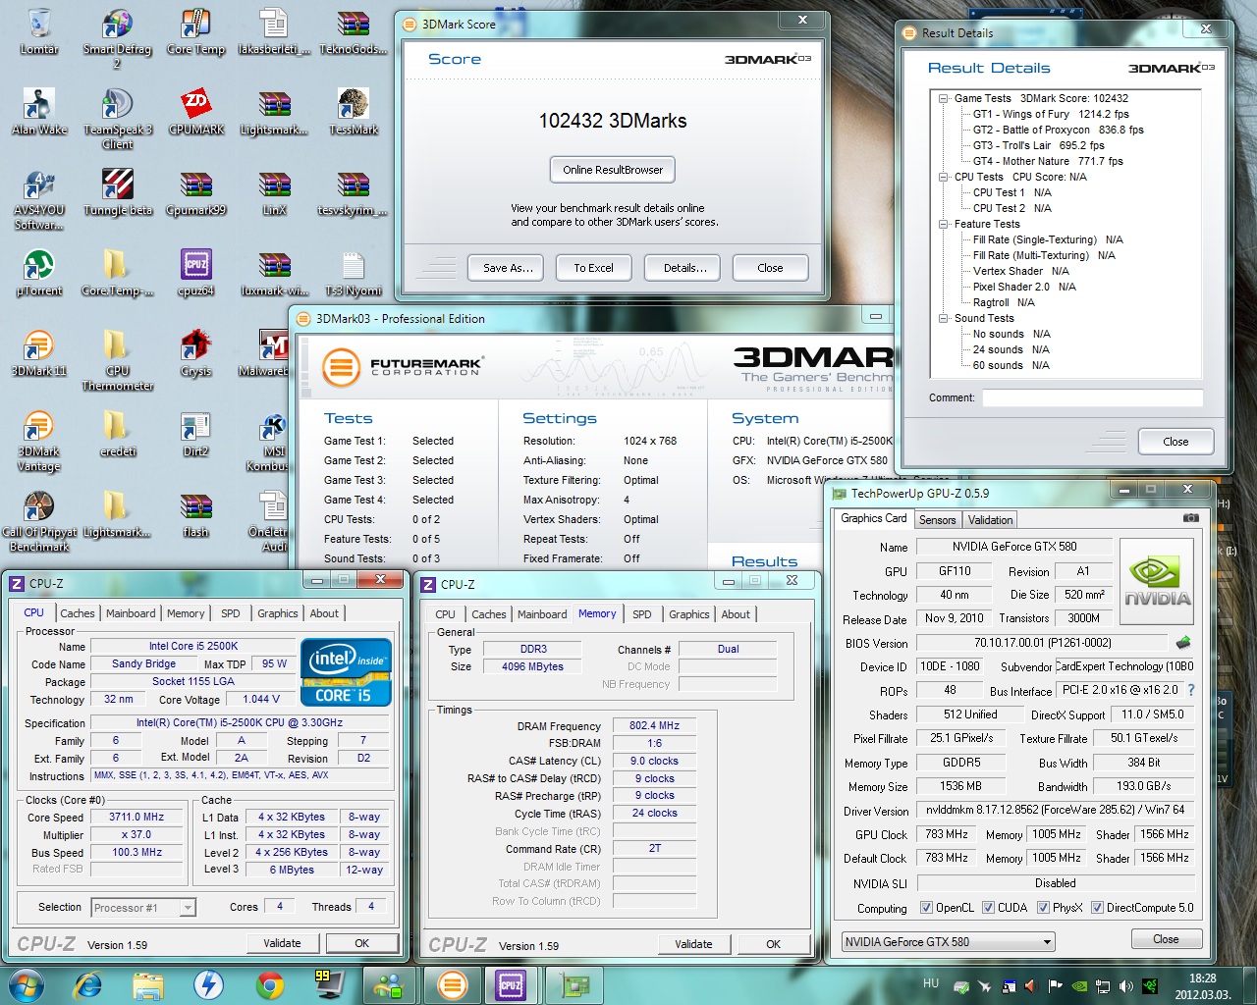Click the Comment input field

point(1092,397)
